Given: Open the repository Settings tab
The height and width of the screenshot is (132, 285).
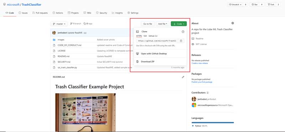Looking at the screenshot, I should pos(133,13).
